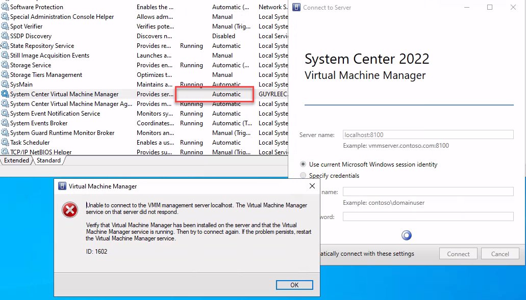The image size is (526, 300).
Task: Click Running status of Storage Service
Action: tap(191, 65)
